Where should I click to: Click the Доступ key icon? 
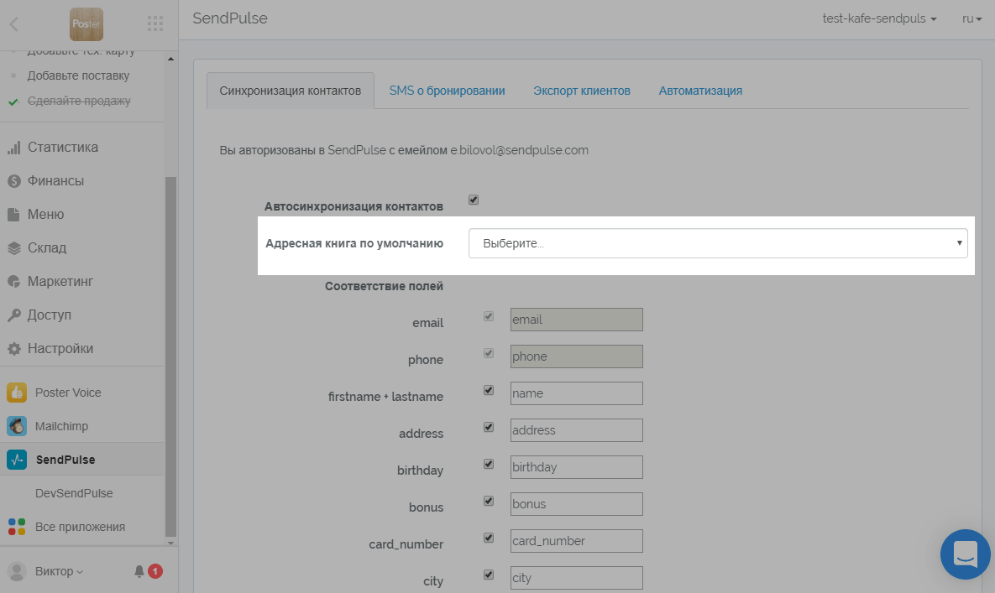(x=14, y=315)
